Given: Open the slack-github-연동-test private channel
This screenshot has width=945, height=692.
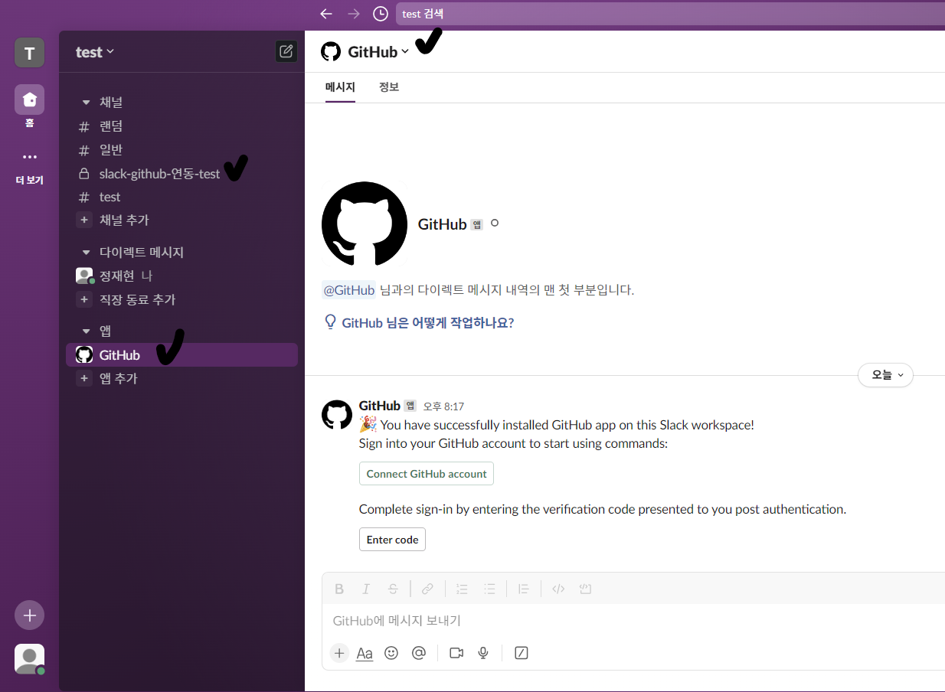Looking at the screenshot, I should tap(181, 174).
